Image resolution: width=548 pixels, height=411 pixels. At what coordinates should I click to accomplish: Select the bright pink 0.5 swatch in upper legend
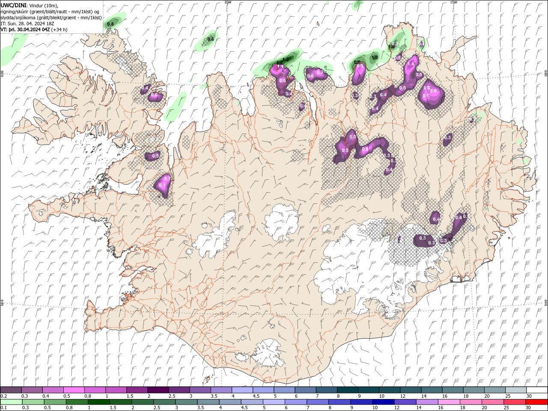74,390
